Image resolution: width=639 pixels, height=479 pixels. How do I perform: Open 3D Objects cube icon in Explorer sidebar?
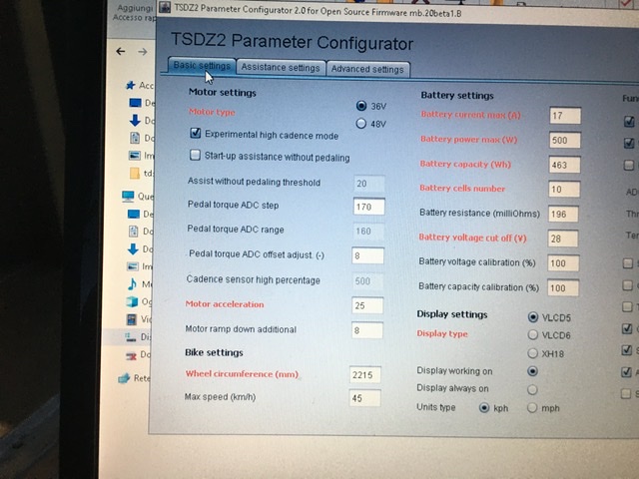(132, 301)
